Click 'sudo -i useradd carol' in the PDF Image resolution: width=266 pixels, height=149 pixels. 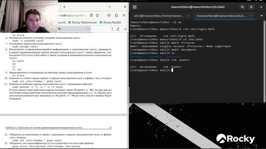click(x=28, y=41)
